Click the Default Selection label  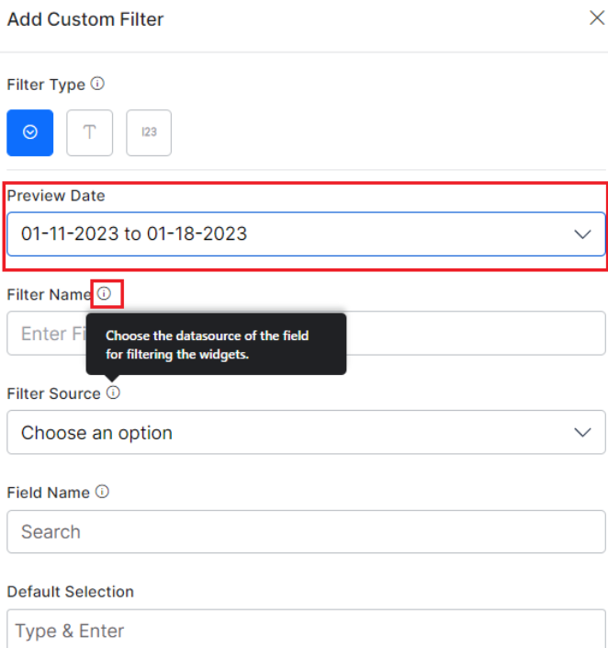70,591
